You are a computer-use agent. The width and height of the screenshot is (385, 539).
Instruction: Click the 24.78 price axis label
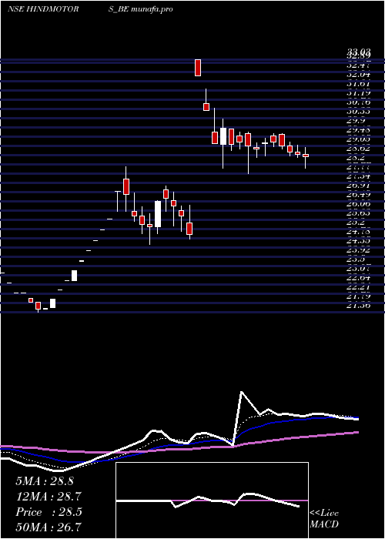click(359, 232)
